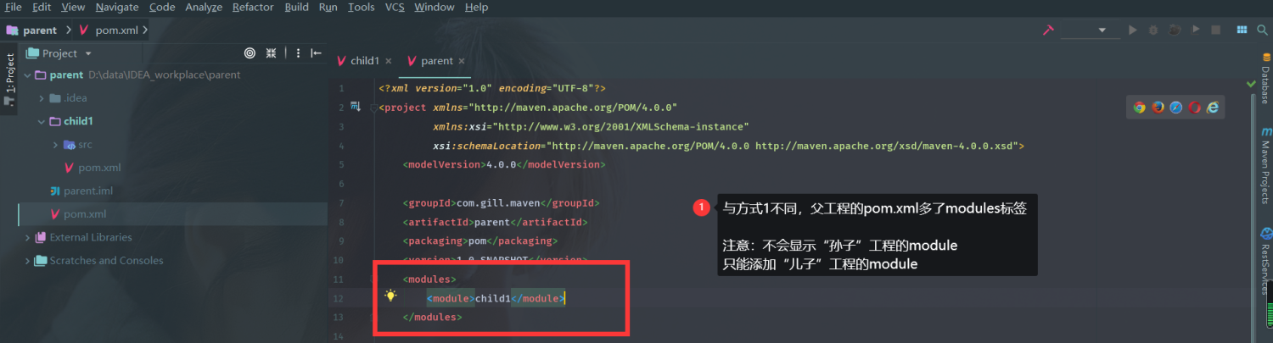
Task: Select the scroll-from-source target icon
Action: pos(250,53)
